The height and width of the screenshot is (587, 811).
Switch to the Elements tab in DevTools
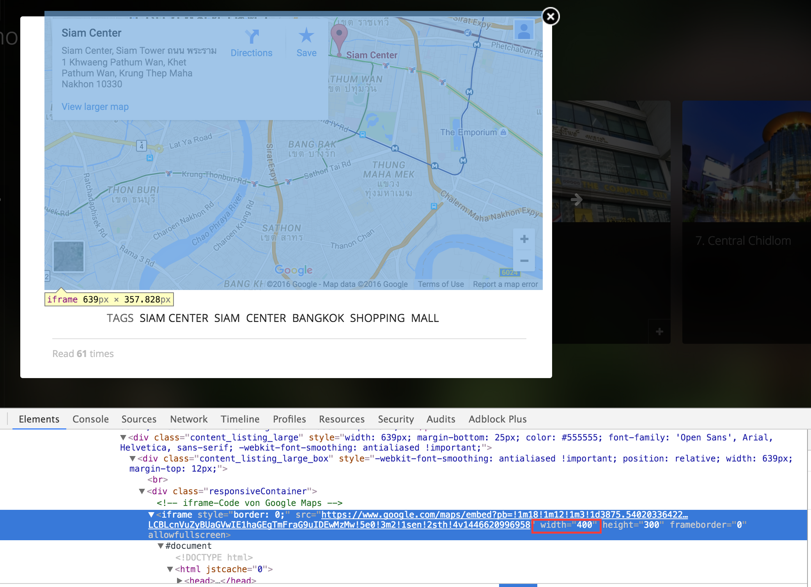(x=39, y=419)
